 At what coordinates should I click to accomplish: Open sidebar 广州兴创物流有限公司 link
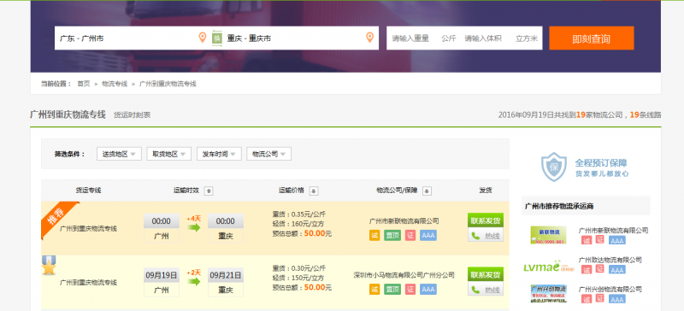(610, 289)
